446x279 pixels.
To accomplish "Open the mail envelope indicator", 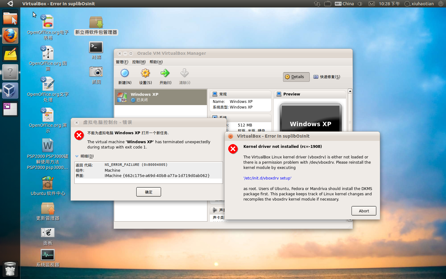I will click(x=372, y=4).
